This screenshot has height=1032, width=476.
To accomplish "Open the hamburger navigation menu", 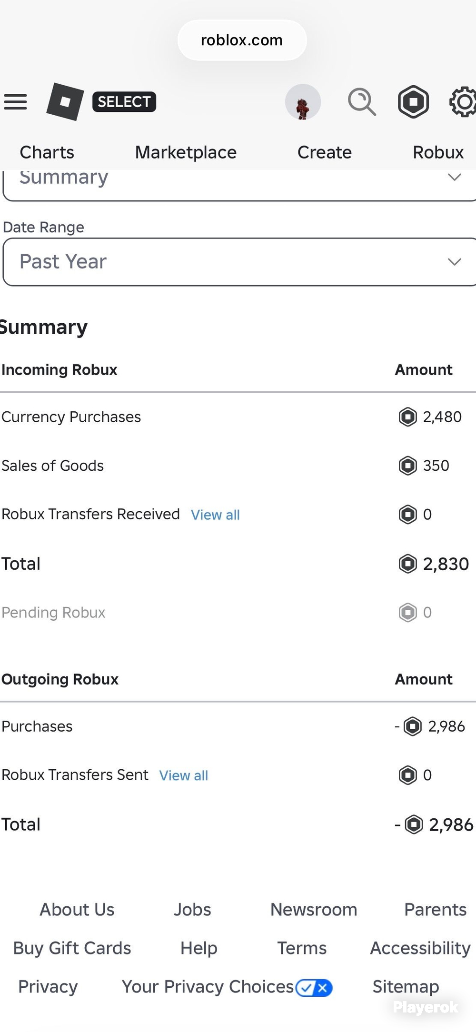I will (x=15, y=102).
